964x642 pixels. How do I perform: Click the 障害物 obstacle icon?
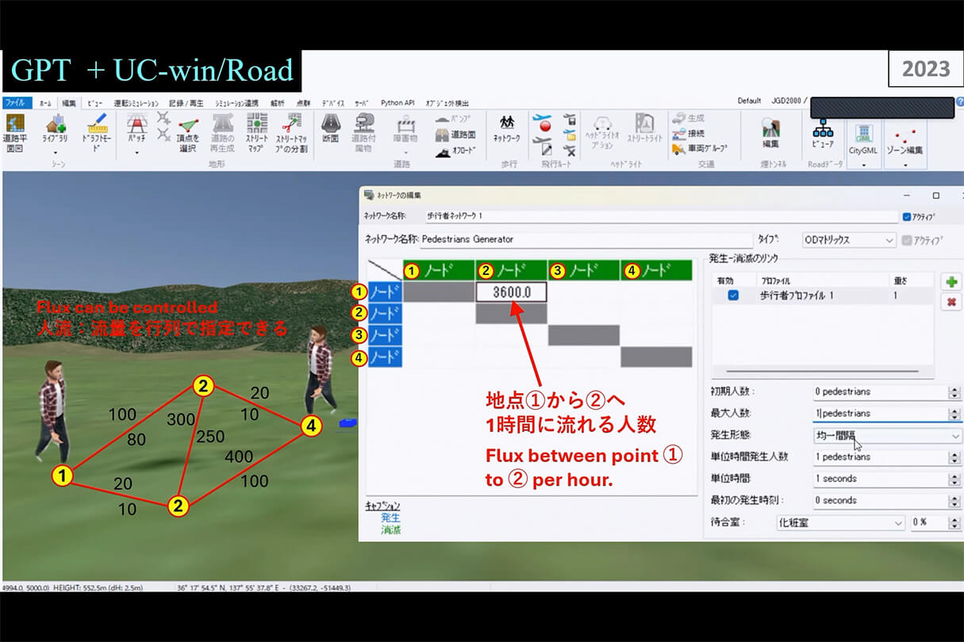405,128
